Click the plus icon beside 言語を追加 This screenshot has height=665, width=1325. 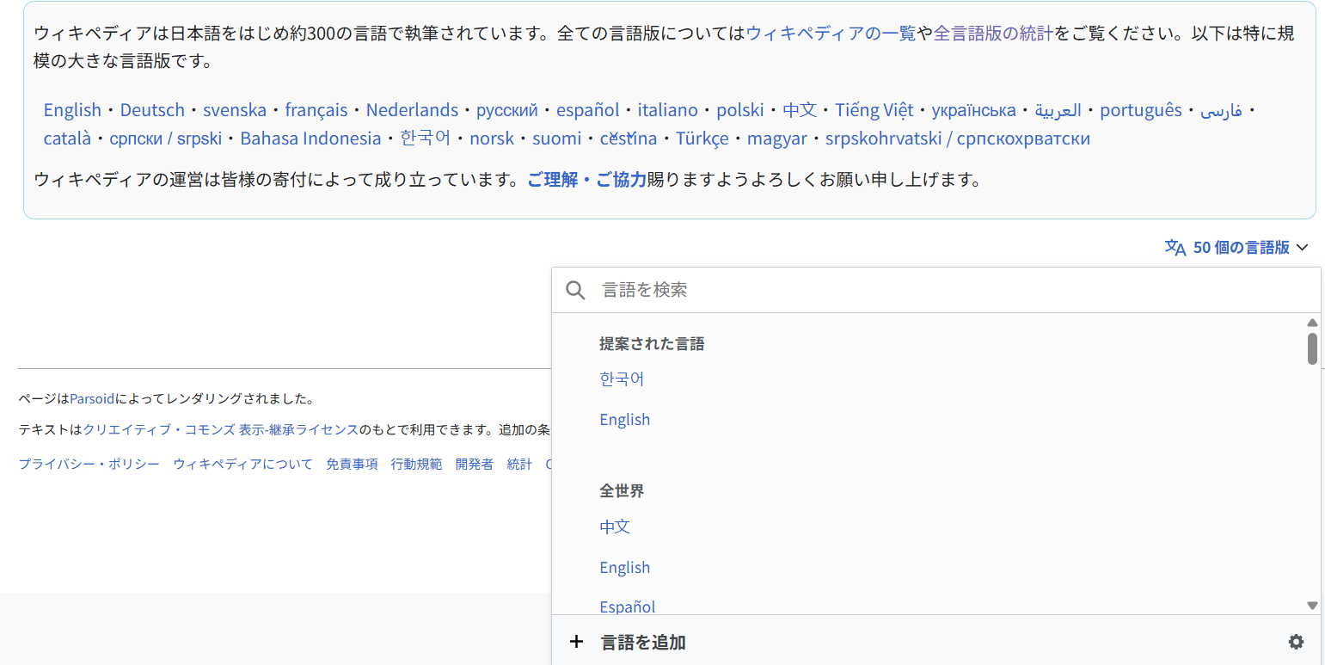pos(577,642)
